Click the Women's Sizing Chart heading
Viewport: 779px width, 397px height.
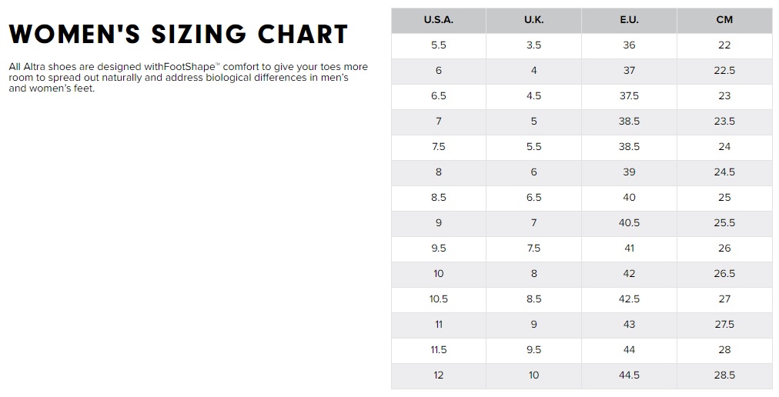(179, 34)
